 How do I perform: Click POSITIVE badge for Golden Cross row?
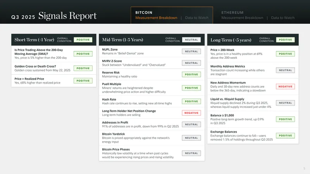83,68
